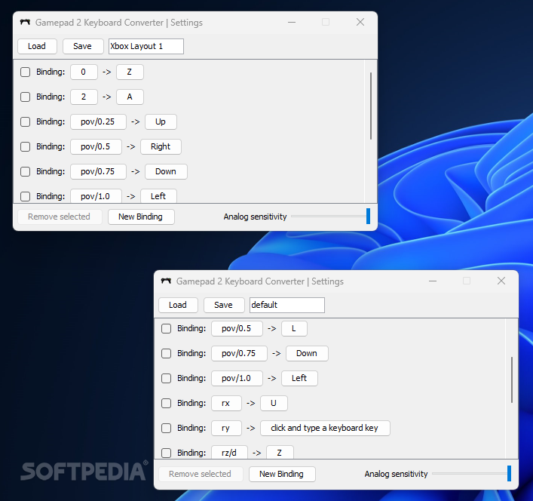Screen dimensions: 533x501
Task: Click Left key field in default window
Action: [x=299, y=378]
